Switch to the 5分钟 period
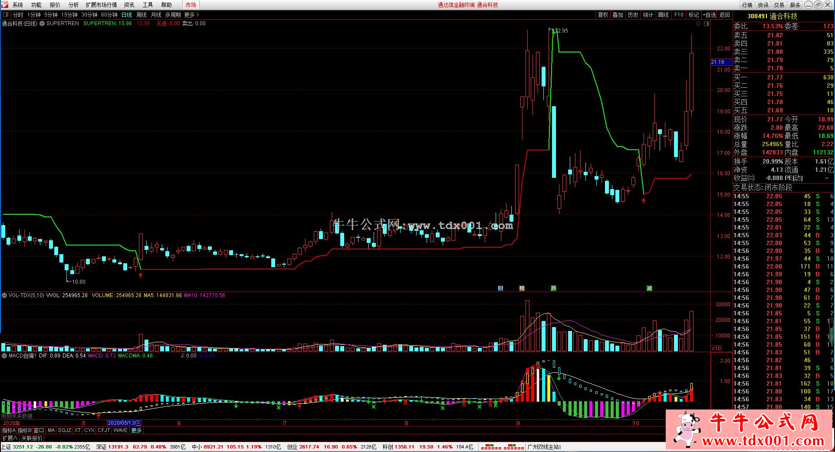 click(x=51, y=15)
